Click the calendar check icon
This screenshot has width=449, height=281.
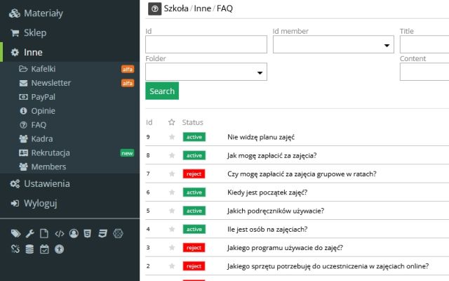pos(44,249)
